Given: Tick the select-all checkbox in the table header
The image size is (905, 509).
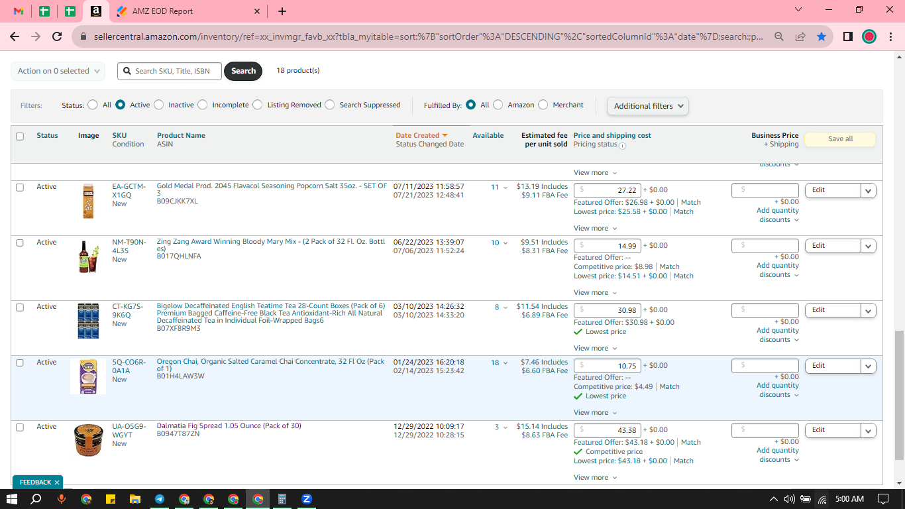Looking at the screenshot, I should (x=20, y=137).
